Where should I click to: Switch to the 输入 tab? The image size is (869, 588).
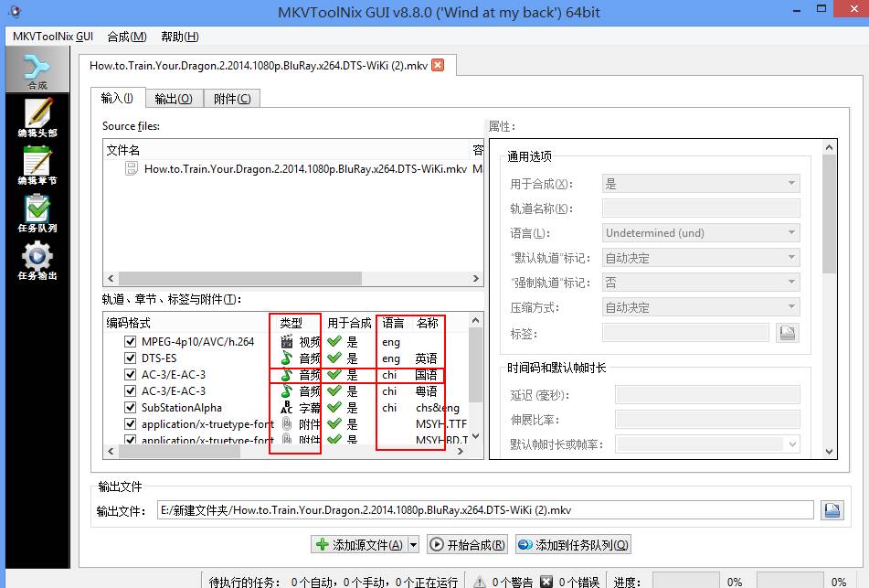118,98
